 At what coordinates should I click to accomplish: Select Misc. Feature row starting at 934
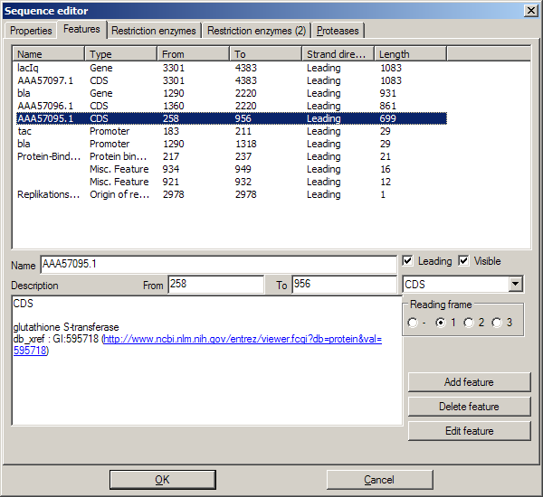(x=232, y=169)
